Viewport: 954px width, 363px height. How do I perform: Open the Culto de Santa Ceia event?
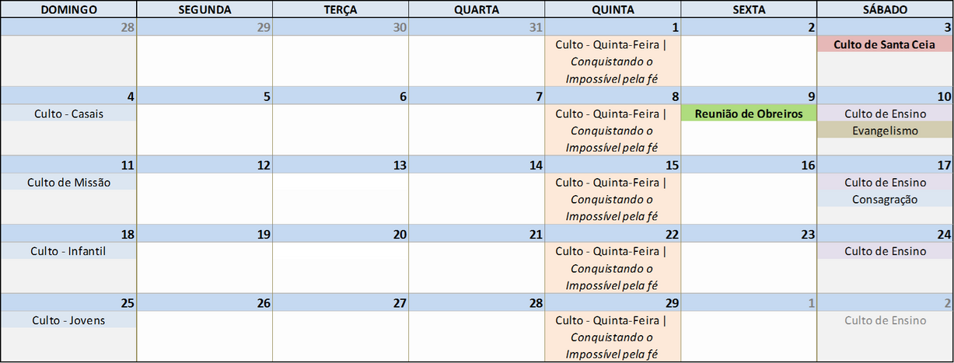(x=885, y=44)
